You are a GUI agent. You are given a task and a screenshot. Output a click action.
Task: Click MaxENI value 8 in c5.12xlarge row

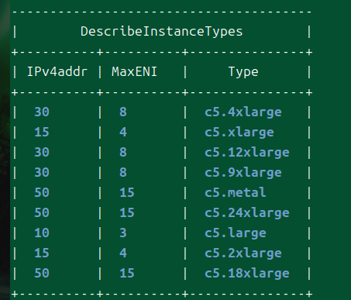(123, 152)
